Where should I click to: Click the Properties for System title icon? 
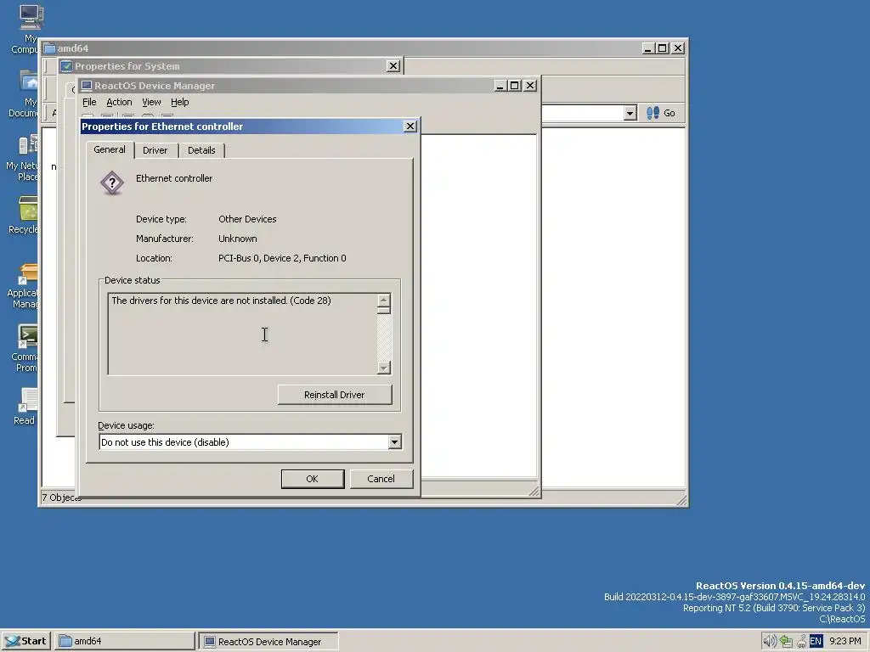(66, 66)
